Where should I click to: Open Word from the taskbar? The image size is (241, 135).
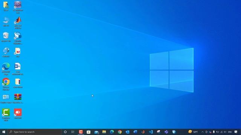135,132
